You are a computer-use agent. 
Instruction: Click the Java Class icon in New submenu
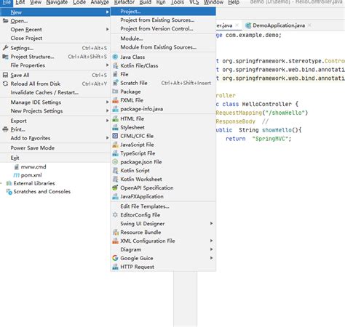pyautogui.click(x=115, y=57)
